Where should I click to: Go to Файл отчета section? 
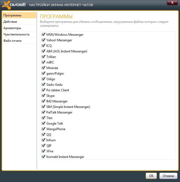click(19, 41)
